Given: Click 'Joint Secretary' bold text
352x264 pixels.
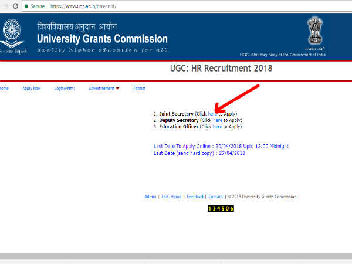Looking at the screenshot, I should tap(176, 114).
